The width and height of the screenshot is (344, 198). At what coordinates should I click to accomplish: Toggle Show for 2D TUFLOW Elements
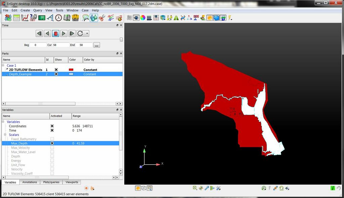pyautogui.click(x=56, y=70)
